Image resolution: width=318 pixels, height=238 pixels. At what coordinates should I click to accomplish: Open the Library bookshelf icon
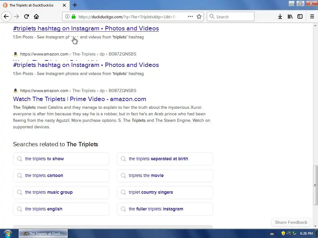290,17
